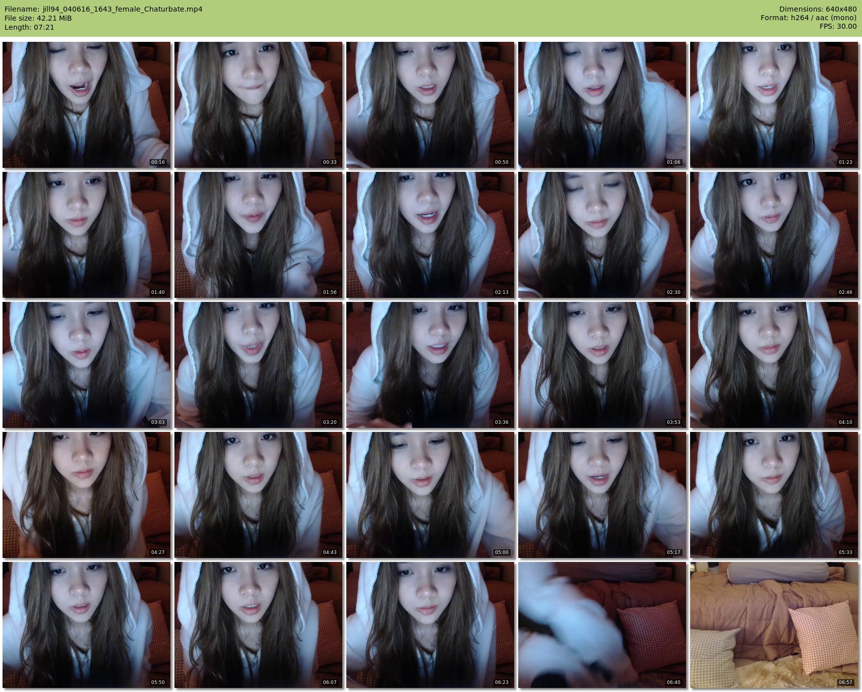This screenshot has height=692, width=862.
Task: Open the thumbnail at 02:13
Action: [x=430, y=234]
